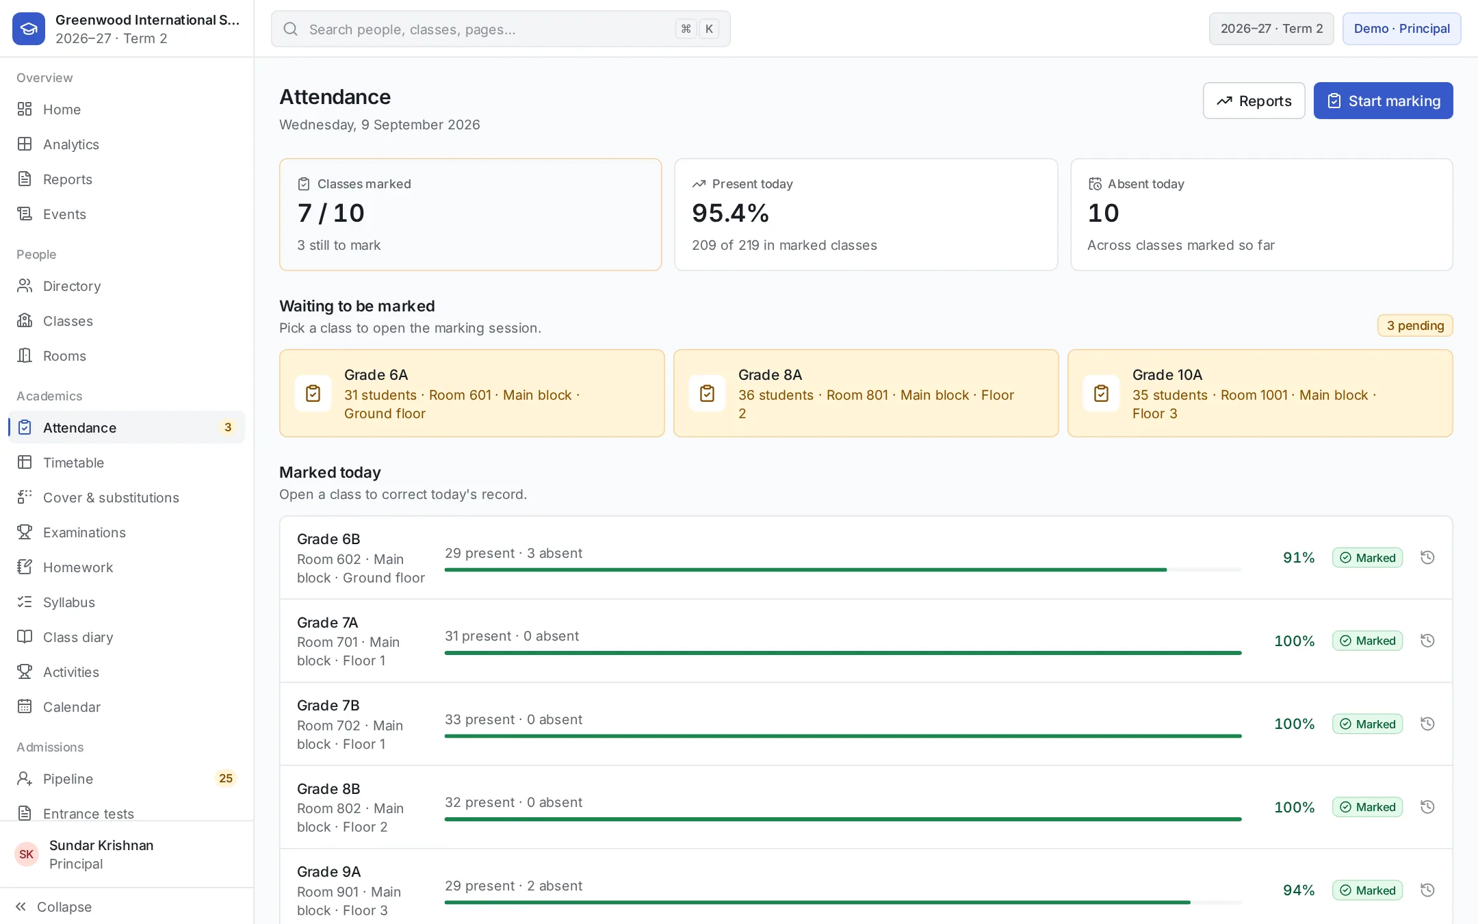Click Sundar Krishnan profile name

click(101, 845)
